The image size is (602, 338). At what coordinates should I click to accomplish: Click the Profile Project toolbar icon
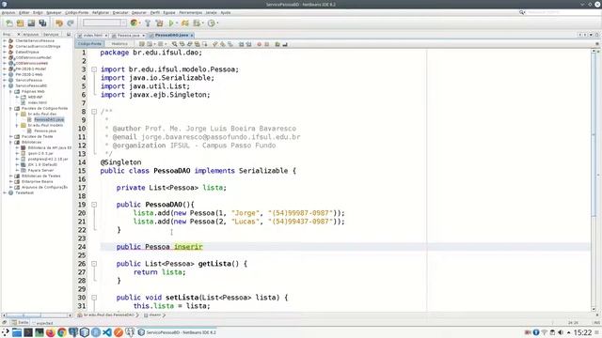tap(197, 23)
